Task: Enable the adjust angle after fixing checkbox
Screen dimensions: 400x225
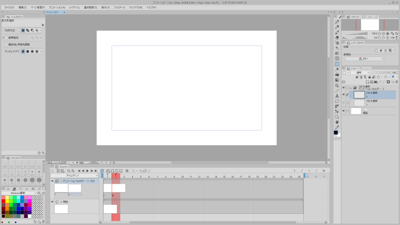Action: (x=6, y=45)
